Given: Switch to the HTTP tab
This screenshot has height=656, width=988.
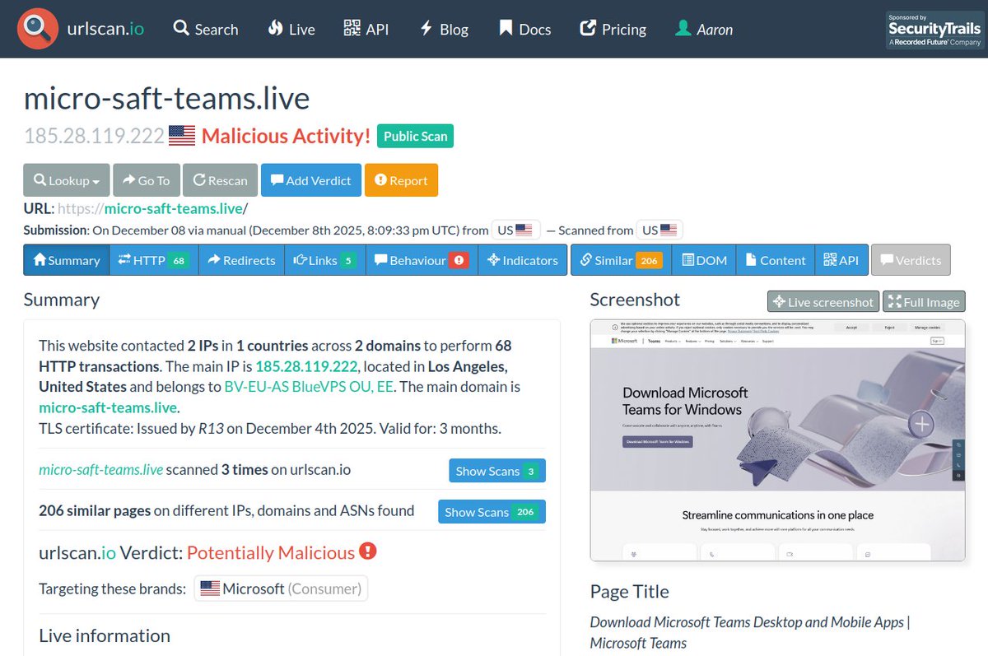Looking at the screenshot, I should (154, 260).
